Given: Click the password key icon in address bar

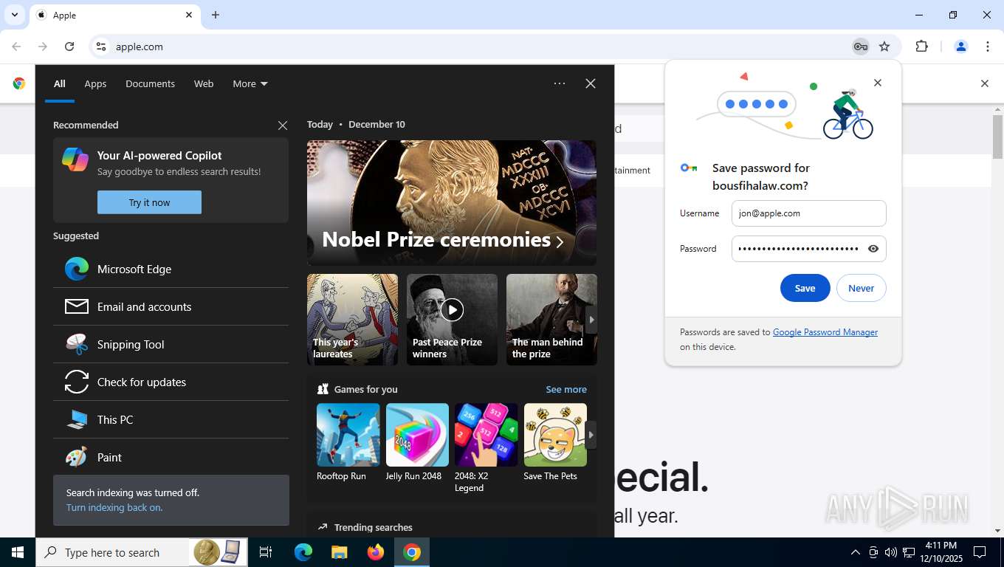Looking at the screenshot, I should [x=860, y=47].
